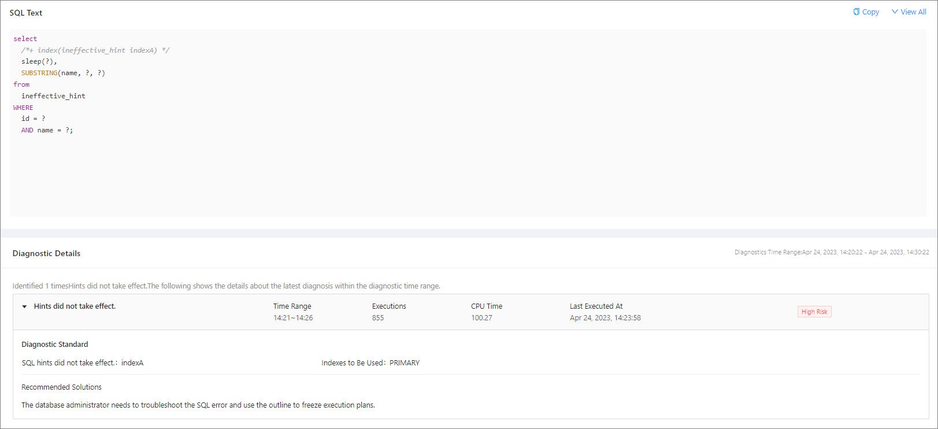Click the index hint comment line in SQL
This screenshot has height=429, width=938.
click(95, 50)
